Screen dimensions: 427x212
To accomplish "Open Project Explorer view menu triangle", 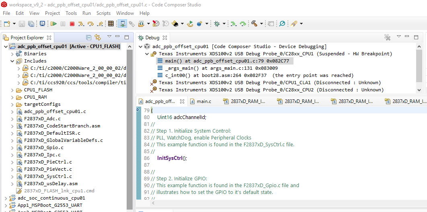I will pyautogui.click(x=109, y=36).
